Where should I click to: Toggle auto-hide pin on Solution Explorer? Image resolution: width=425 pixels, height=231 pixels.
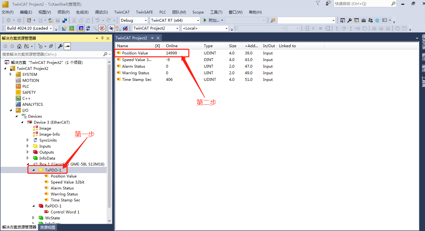click(x=102, y=38)
